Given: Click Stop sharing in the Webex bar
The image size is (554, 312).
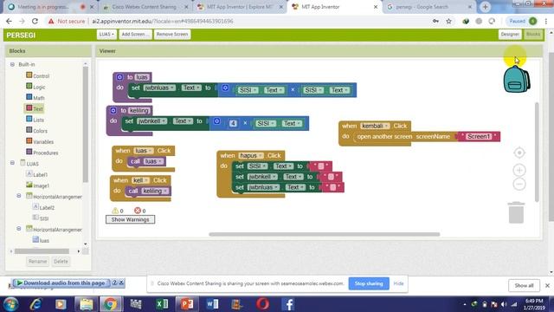Looking at the screenshot, I should (369, 283).
